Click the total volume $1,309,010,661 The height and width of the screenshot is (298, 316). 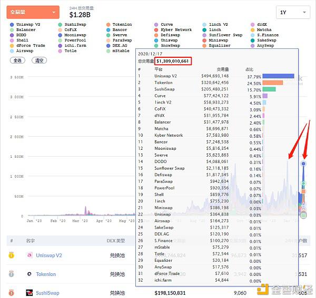173,61
